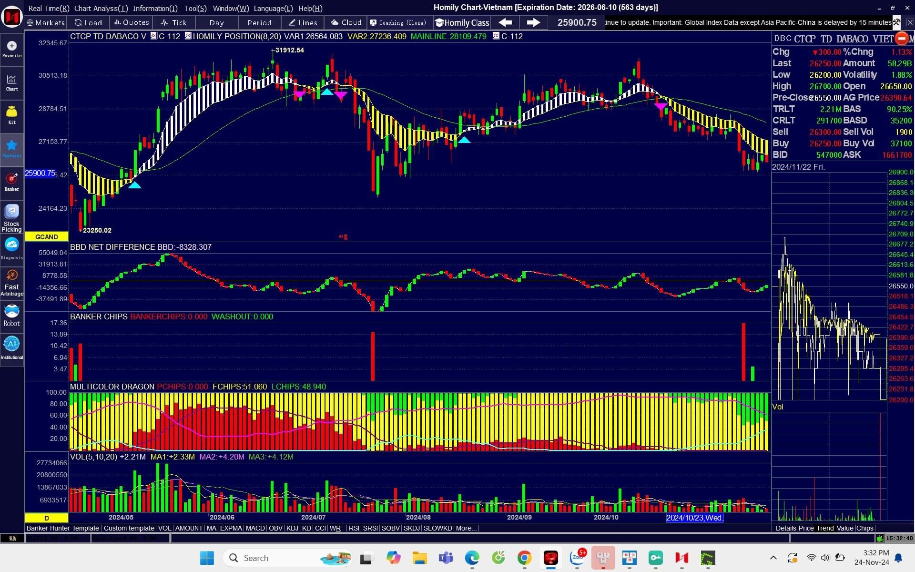Open the Window menu
The height and width of the screenshot is (572, 915).
231,8
